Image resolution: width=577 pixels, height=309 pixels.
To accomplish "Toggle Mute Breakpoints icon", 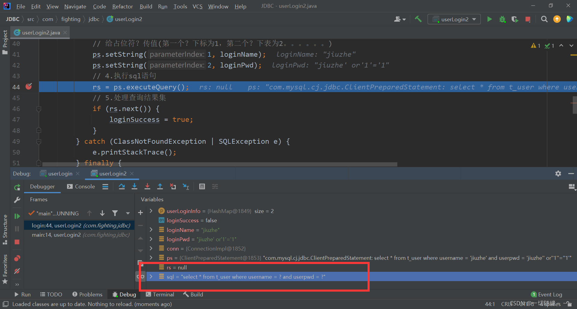I will pyautogui.click(x=17, y=271).
